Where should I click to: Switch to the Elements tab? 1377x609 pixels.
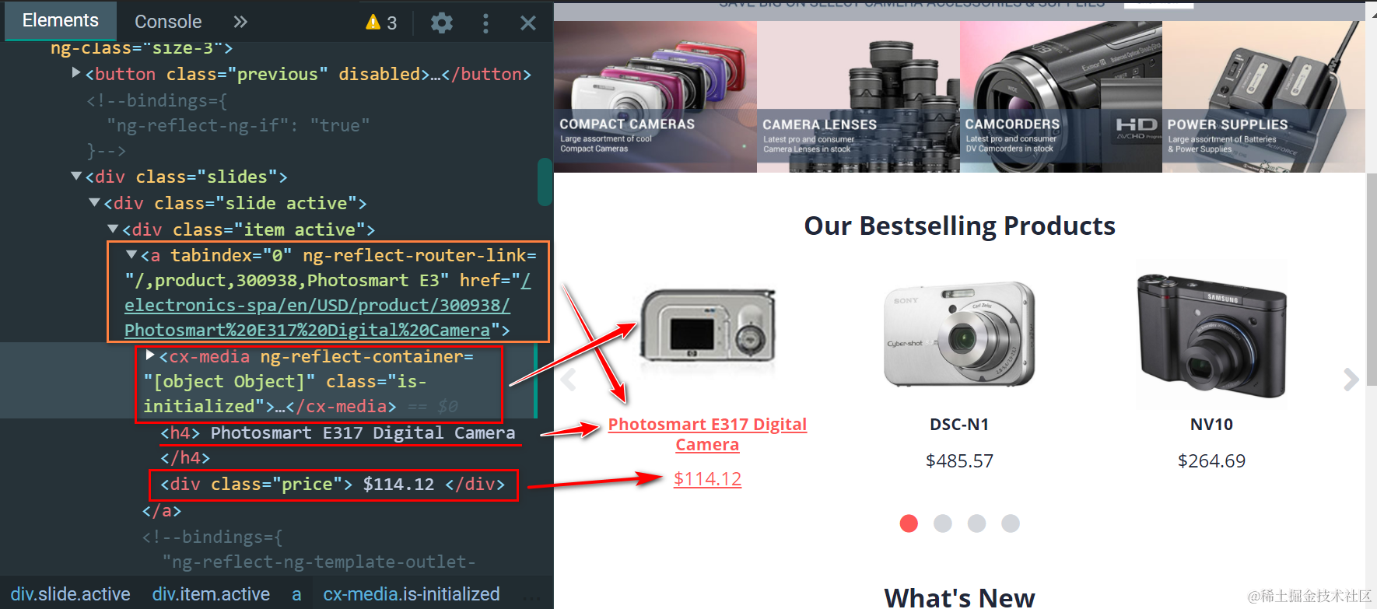pyautogui.click(x=61, y=20)
